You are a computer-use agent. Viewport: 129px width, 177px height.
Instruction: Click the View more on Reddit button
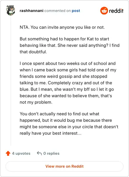(x=64, y=166)
